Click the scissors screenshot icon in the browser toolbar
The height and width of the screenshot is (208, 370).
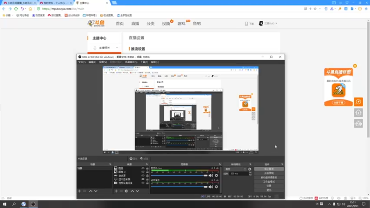(332, 9)
